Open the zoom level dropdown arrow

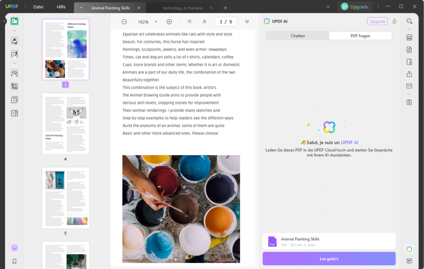[156, 22]
